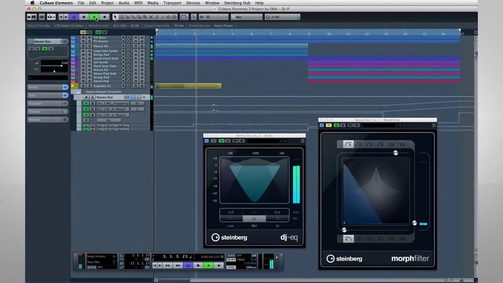The width and height of the screenshot is (503, 283).
Task: Collapse the Input/Output Channels folder
Action: click(x=78, y=92)
